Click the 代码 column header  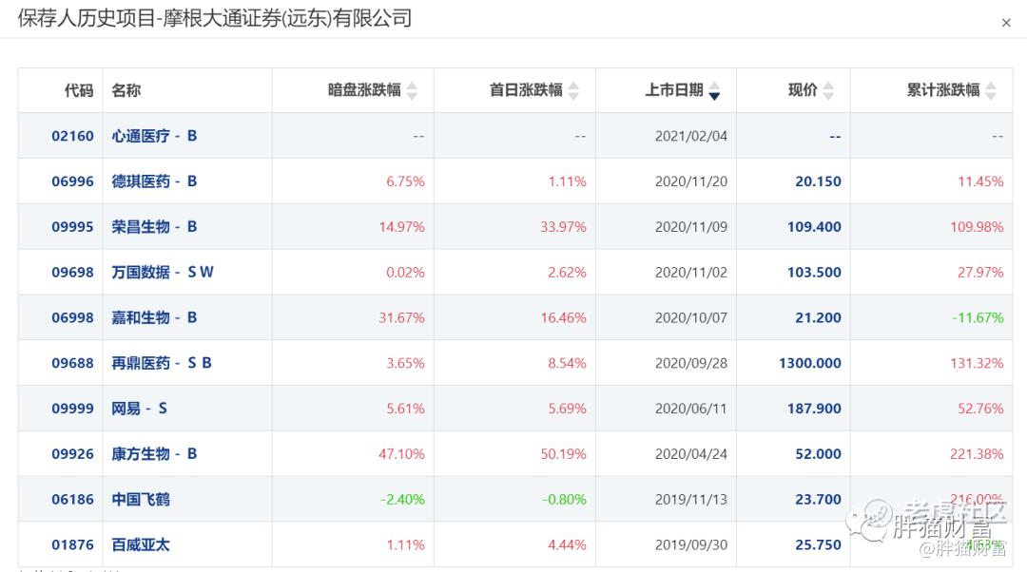pos(79,90)
